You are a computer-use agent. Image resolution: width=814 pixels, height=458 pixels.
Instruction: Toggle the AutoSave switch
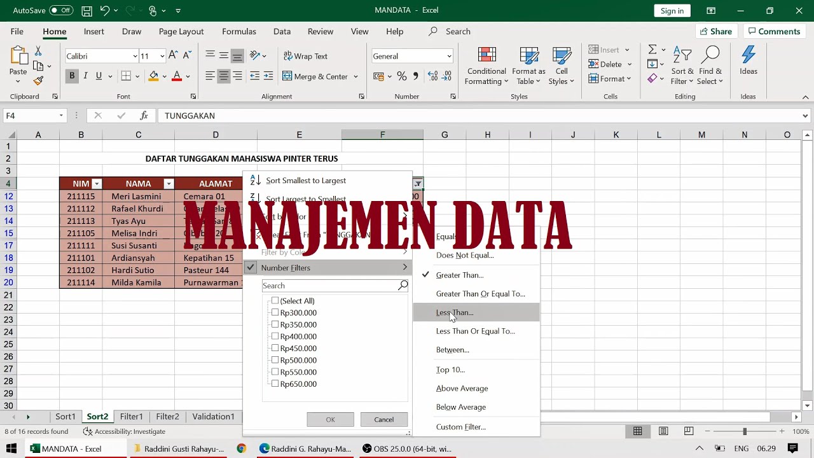pos(61,11)
